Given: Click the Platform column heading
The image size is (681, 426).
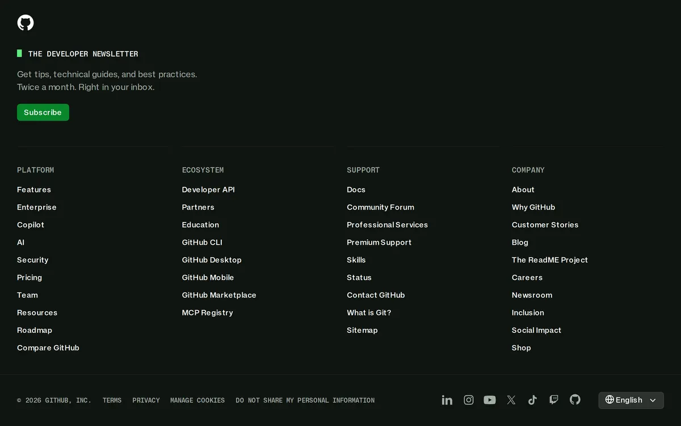Looking at the screenshot, I should coord(36,170).
